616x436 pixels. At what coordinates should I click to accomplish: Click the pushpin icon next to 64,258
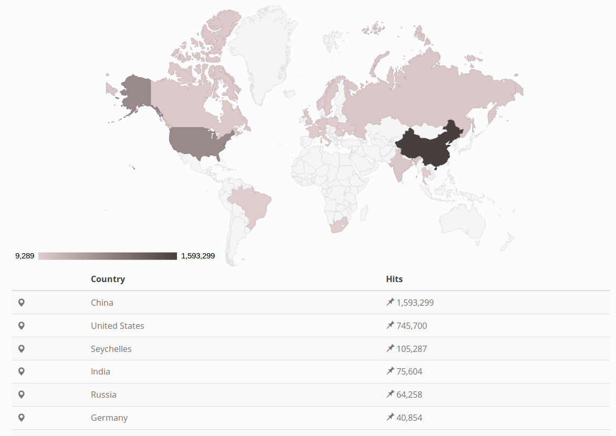[390, 394]
